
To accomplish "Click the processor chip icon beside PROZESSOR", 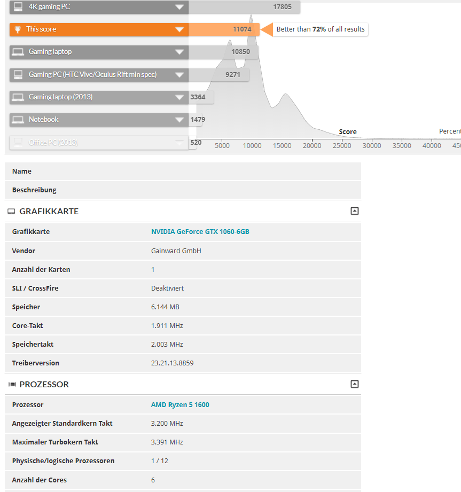I will pos(12,385).
